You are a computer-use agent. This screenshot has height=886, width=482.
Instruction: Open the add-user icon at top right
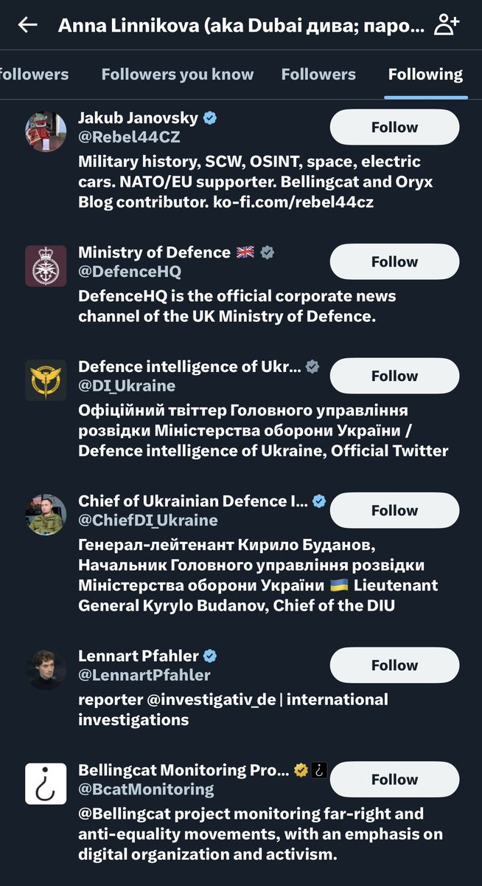point(447,25)
